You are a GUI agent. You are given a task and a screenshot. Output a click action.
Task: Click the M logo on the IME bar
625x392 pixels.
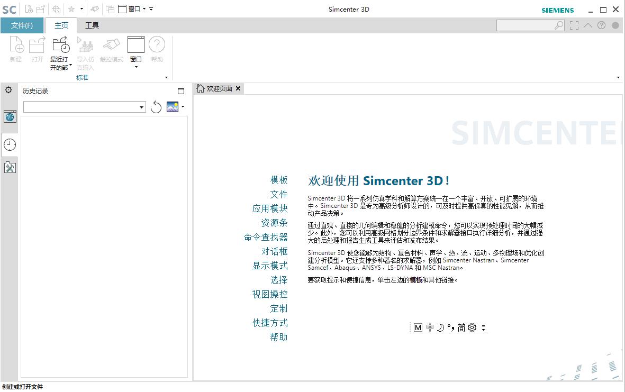pyautogui.click(x=418, y=327)
